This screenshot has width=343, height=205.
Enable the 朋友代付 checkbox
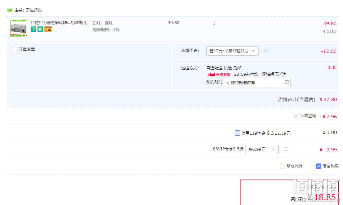[282, 166]
